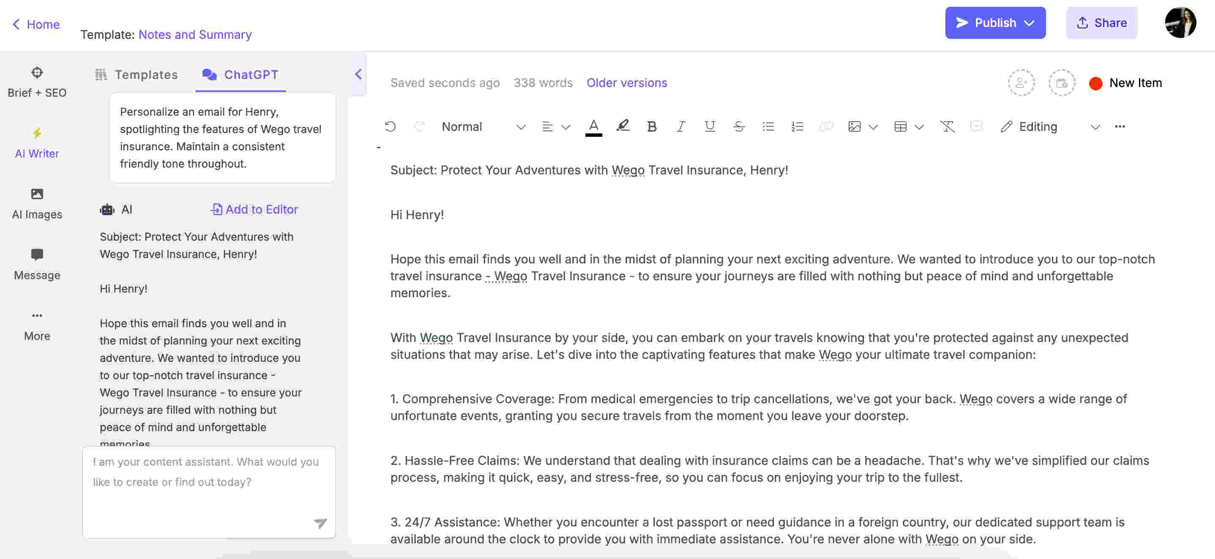Insert a bulleted list
This screenshot has height=559, width=1215.
[x=768, y=126]
